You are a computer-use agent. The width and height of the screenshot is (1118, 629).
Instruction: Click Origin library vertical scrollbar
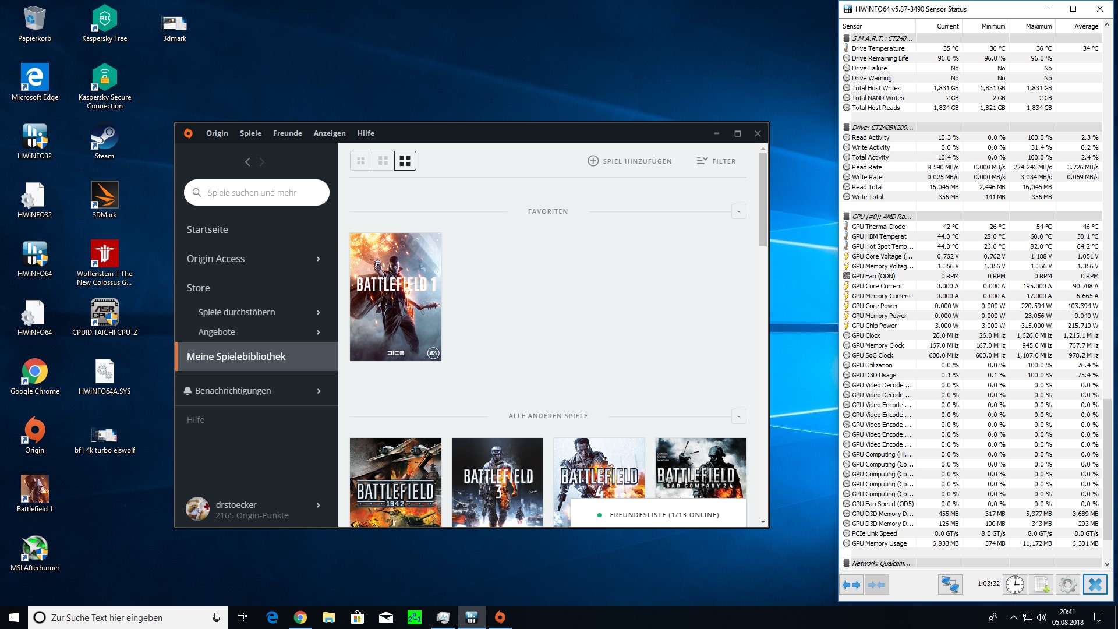[x=763, y=200]
